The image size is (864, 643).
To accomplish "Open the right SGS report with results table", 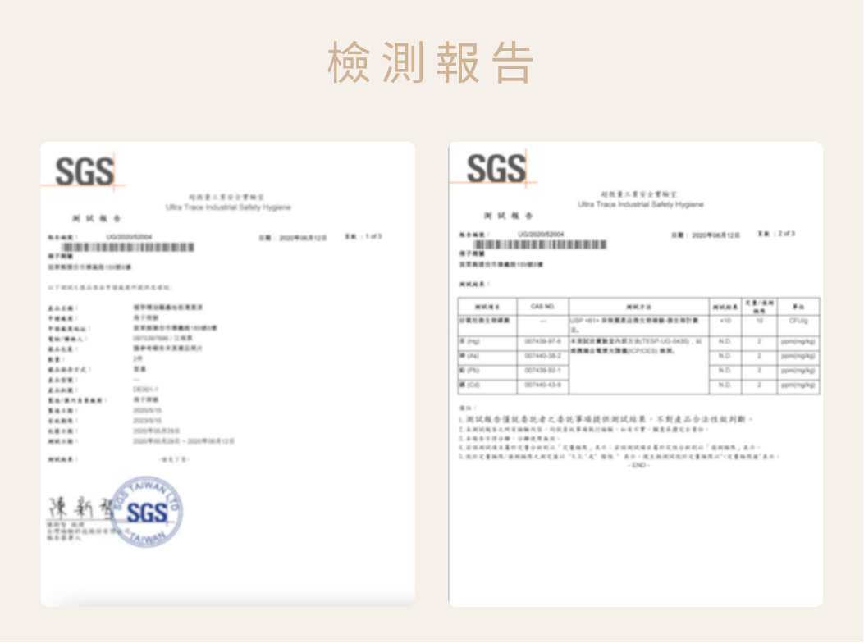I will click(636, 374).
